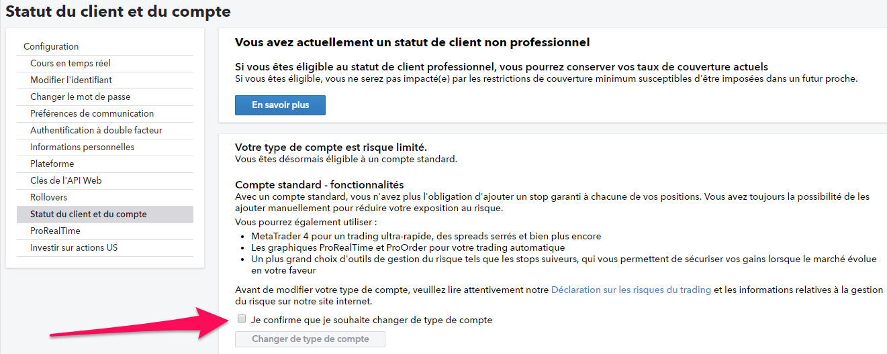Click the non professionnel client status heading
The width and height of the screenshot is (887, 354).
pos(412,42)
